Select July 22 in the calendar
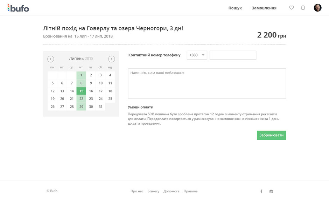The image size is (329, 199). pos(81,99)
